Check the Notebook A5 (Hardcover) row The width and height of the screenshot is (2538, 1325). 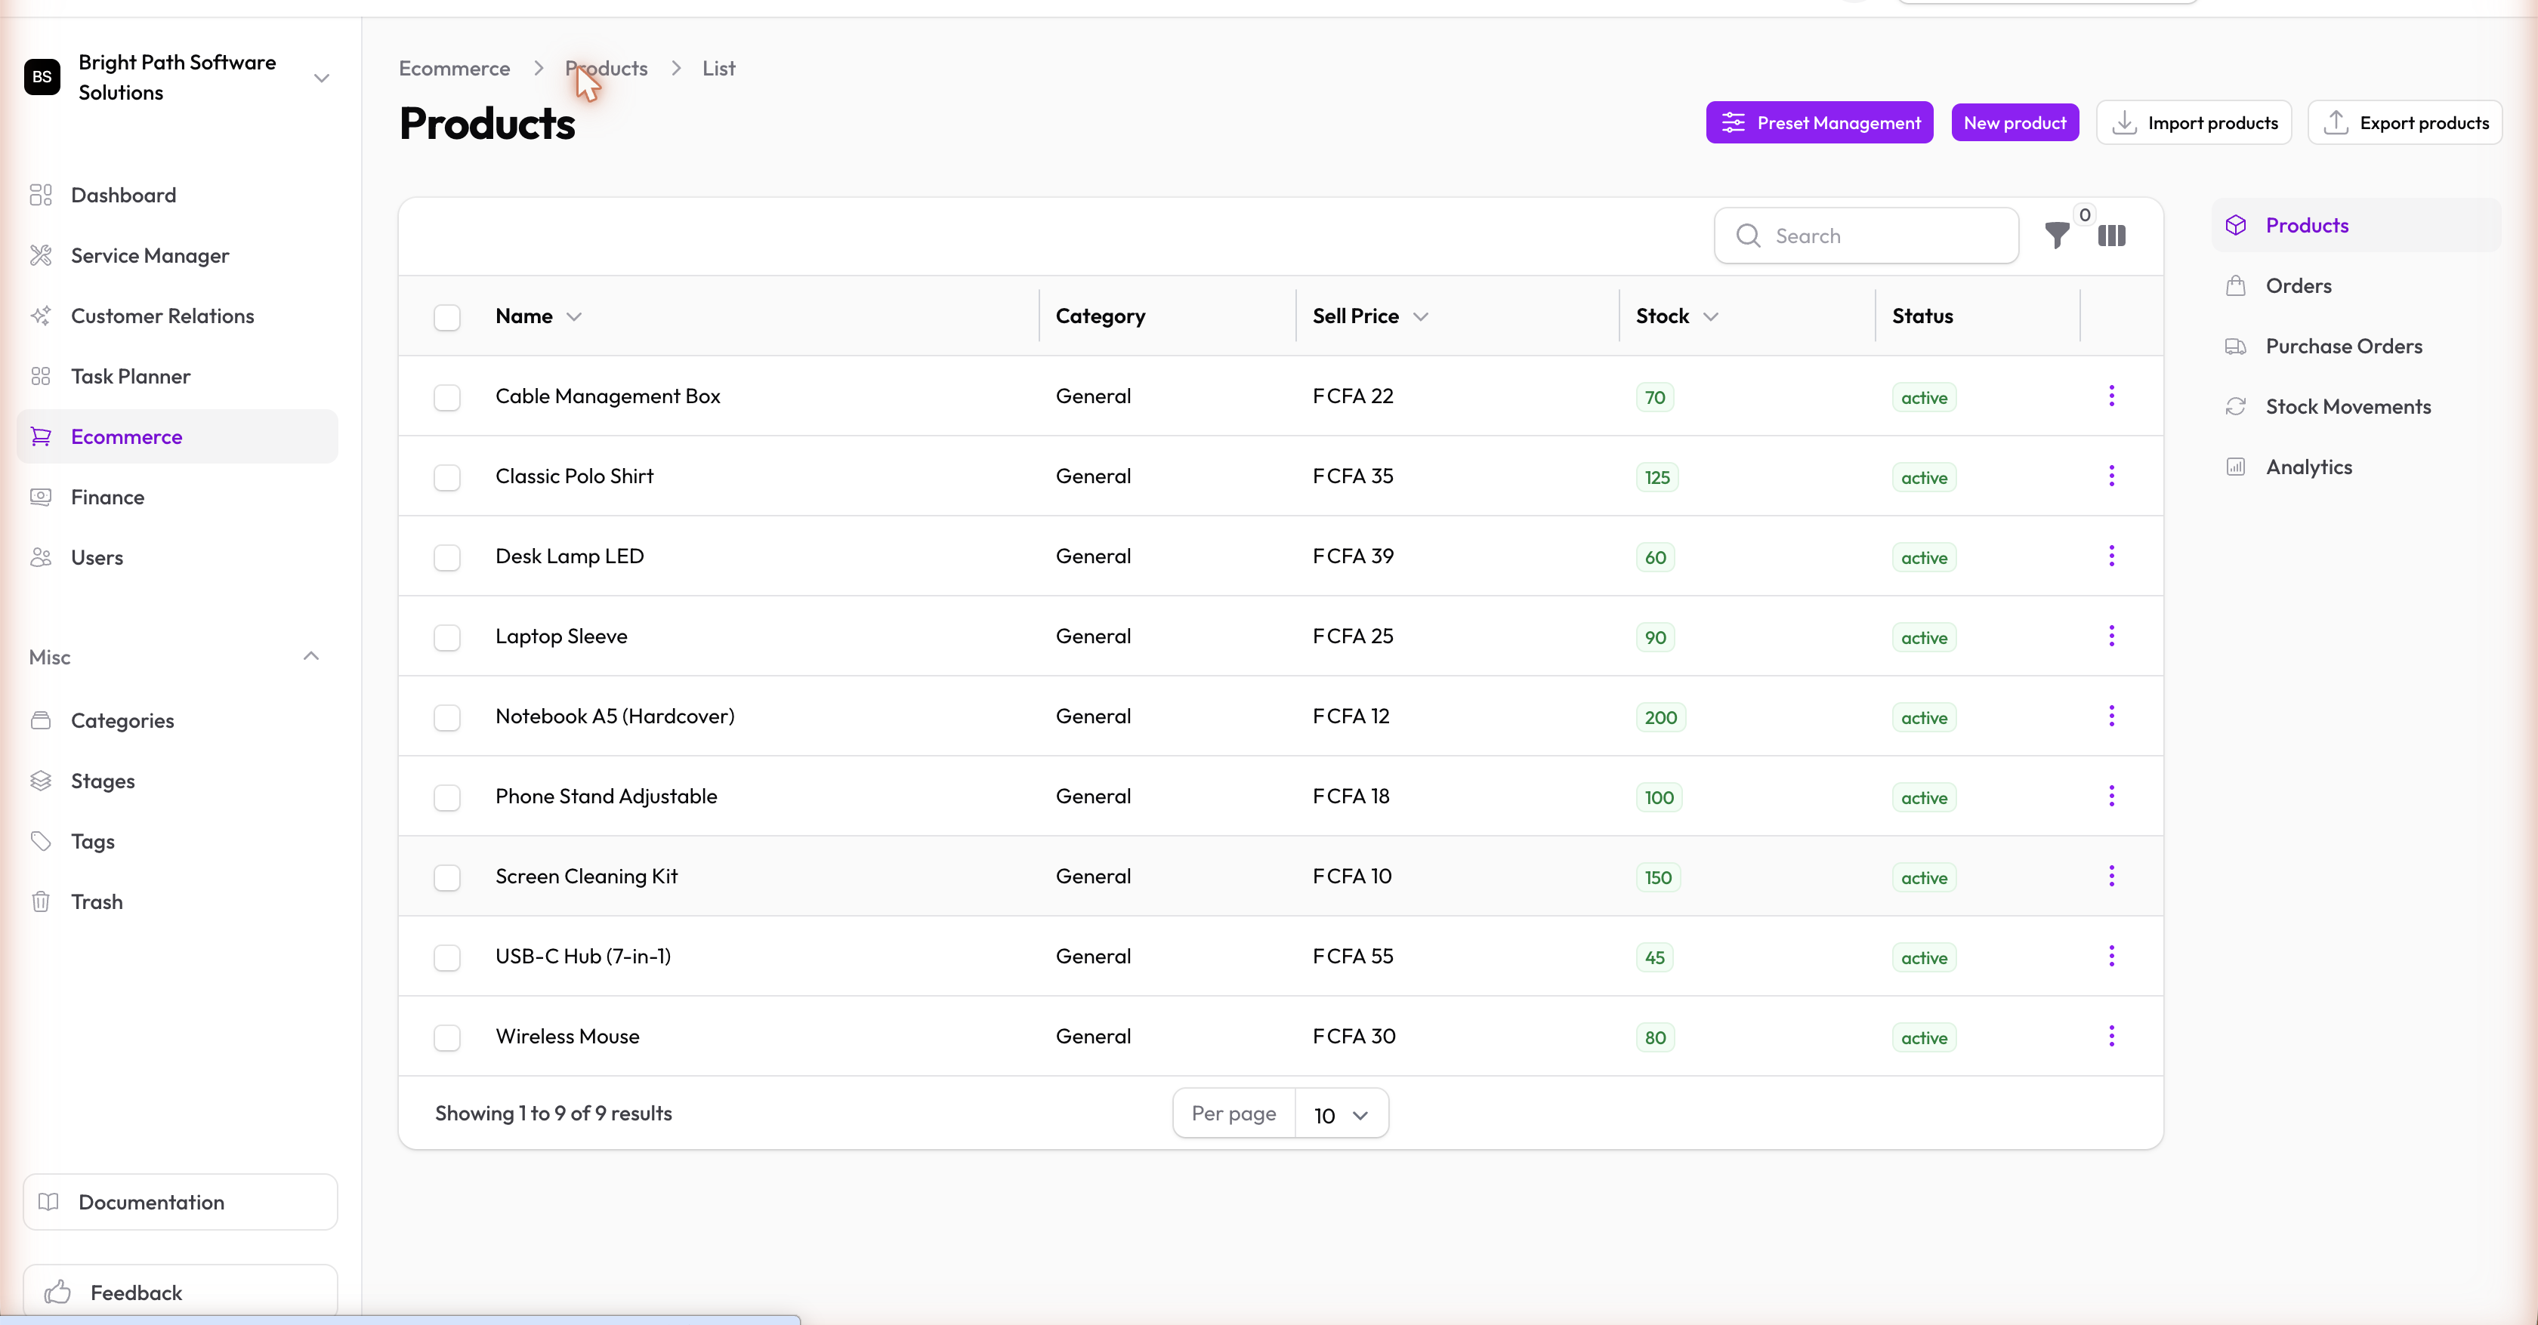point(447,716)
